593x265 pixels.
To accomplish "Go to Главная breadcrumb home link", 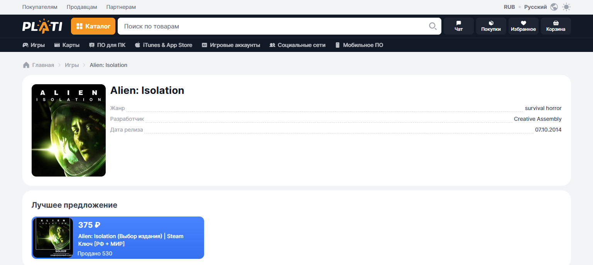I will [x=39, y=65].
